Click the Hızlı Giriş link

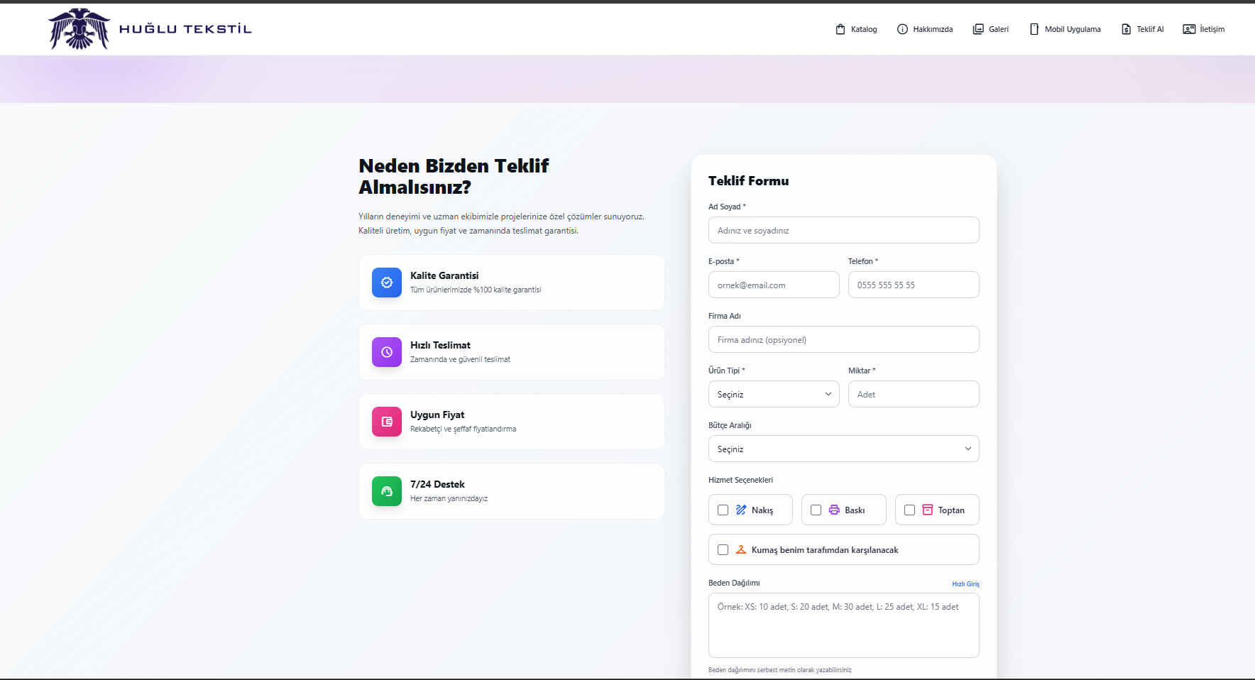point(965,583)
